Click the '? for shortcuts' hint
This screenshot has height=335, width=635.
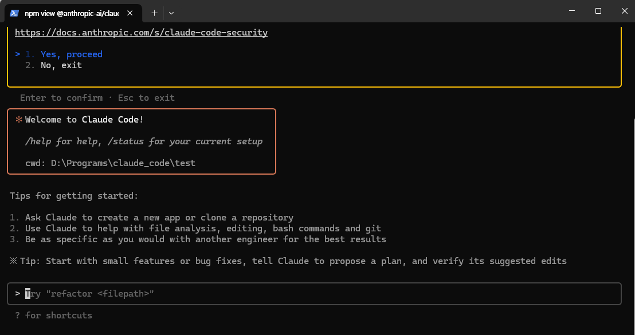(53, 316)
